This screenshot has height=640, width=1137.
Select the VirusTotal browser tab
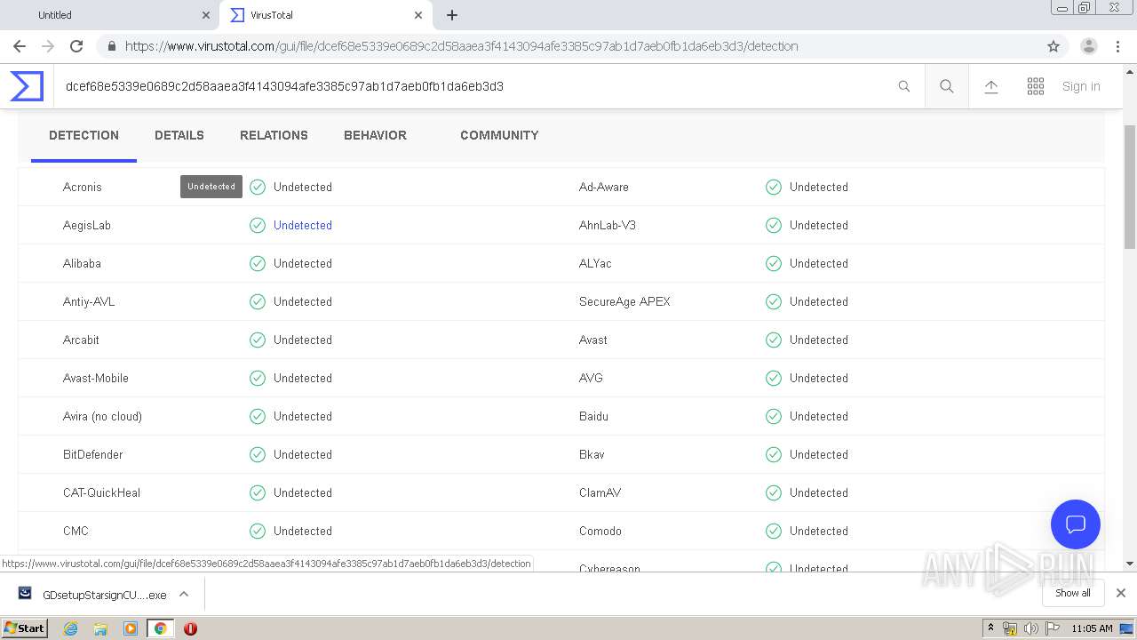coord(326,15)
